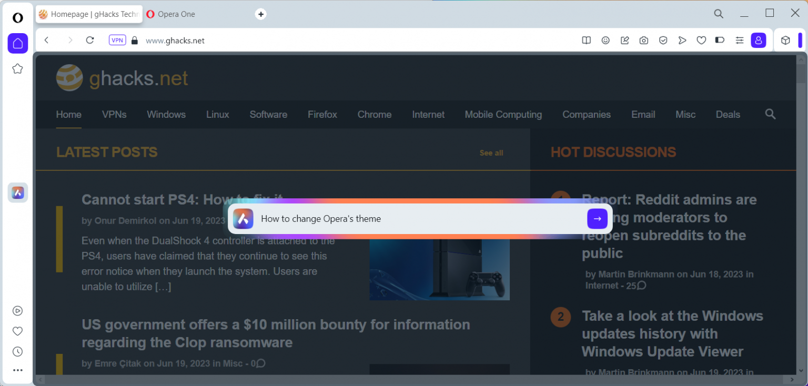Open the player icon in the sidebar
The image size is (808, 386).
(17, 310)
